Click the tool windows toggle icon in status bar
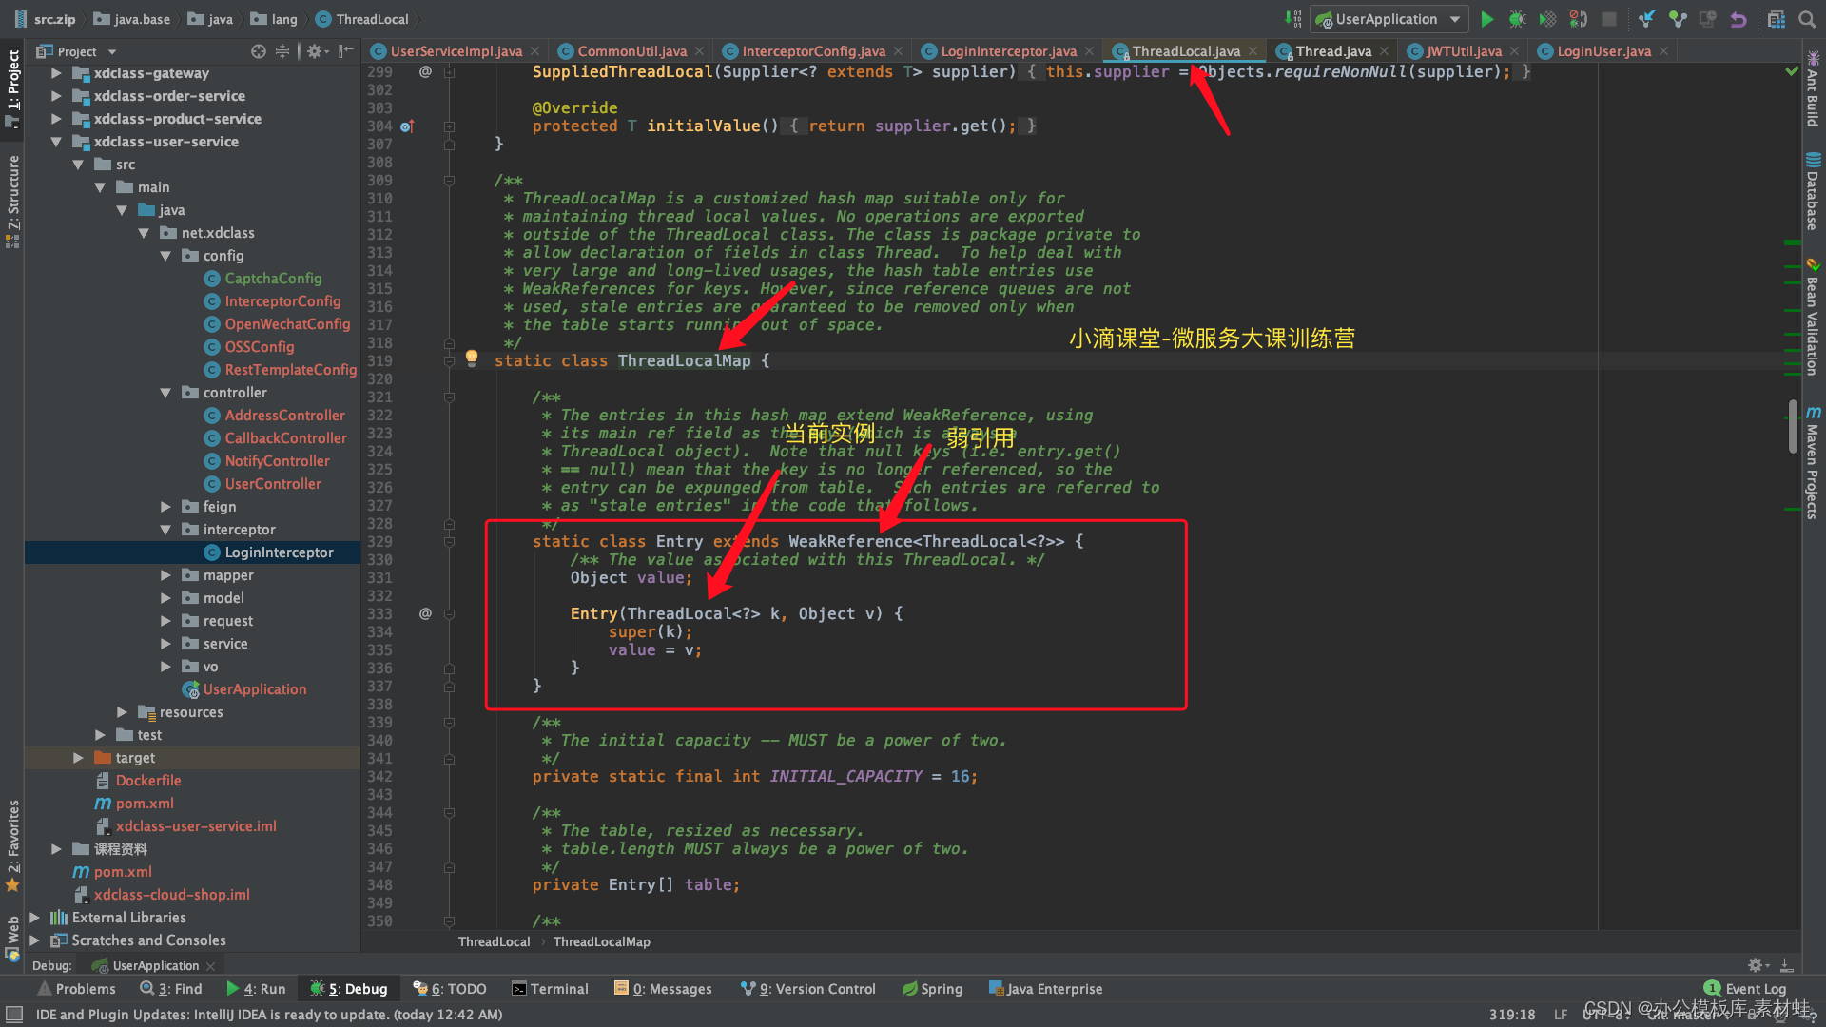 tap(14, 1015)
